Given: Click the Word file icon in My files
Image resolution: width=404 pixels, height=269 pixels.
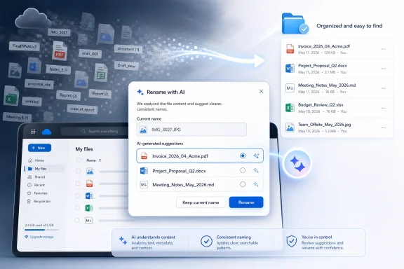Looking at the screenshot, I should click(89, 195).
